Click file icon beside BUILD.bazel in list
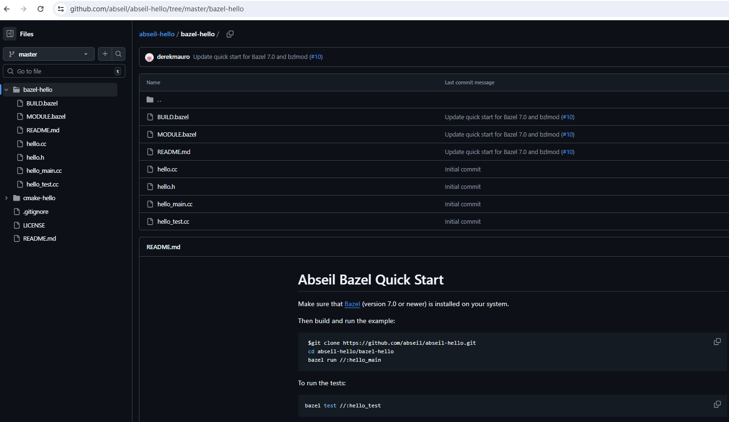 [x=150, y=117]
